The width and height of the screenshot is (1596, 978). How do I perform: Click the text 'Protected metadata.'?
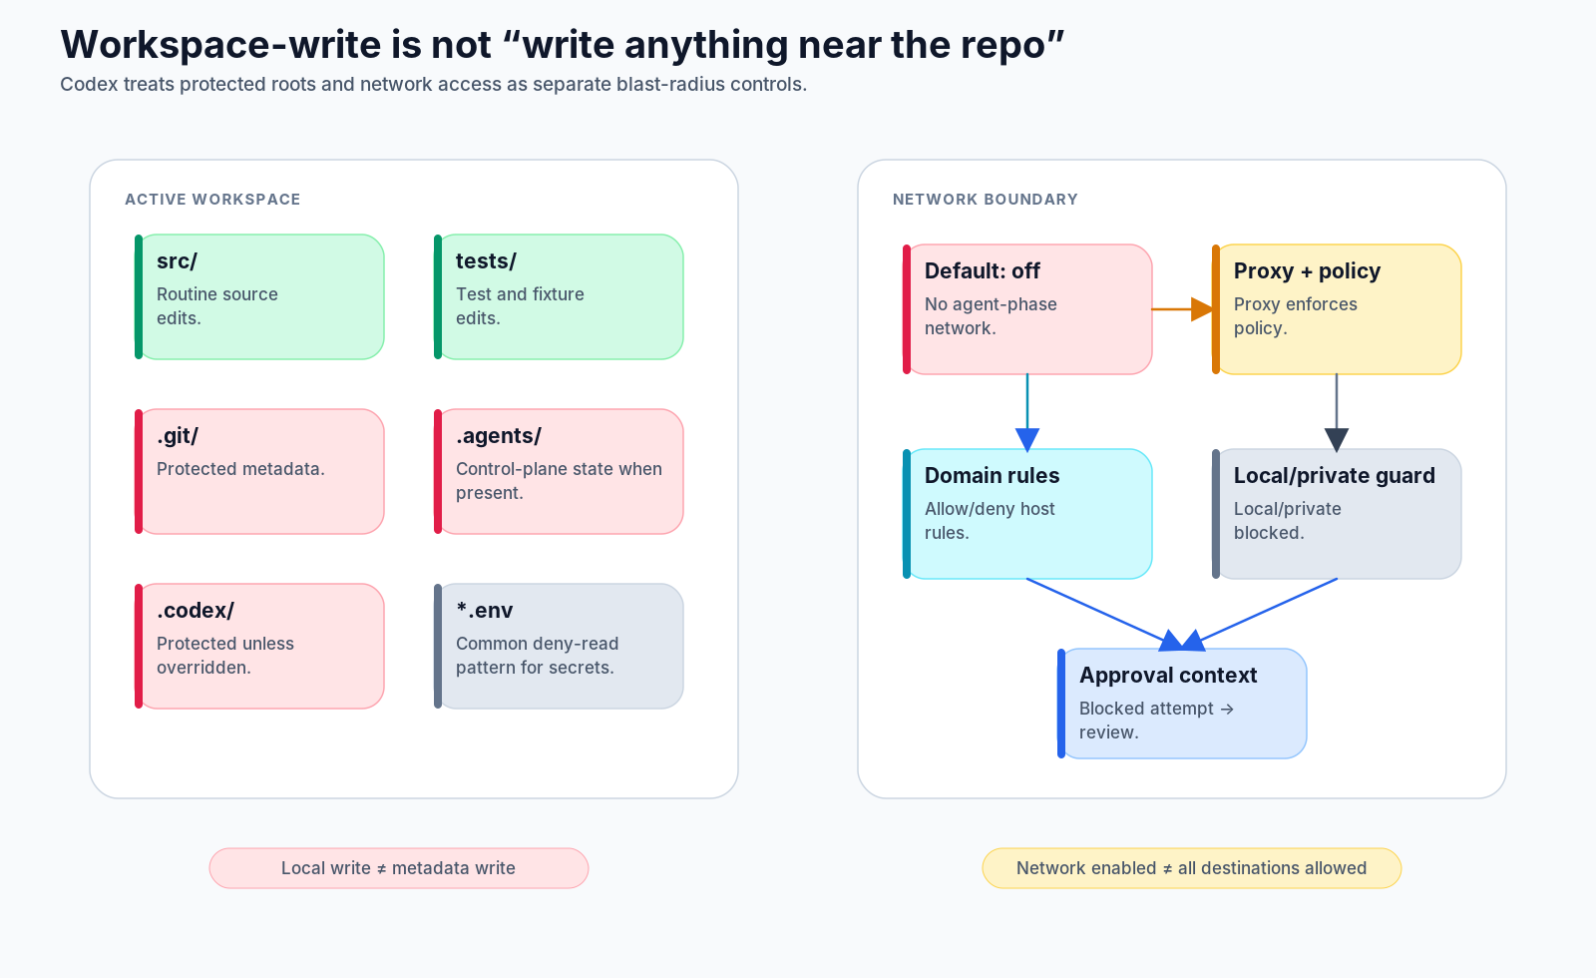pyautogui.click(x=240, y=469)
